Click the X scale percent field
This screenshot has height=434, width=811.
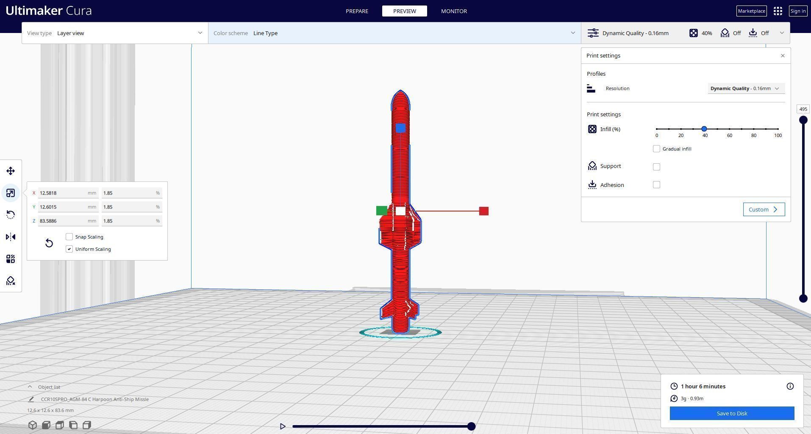click(x=132, y=193)
